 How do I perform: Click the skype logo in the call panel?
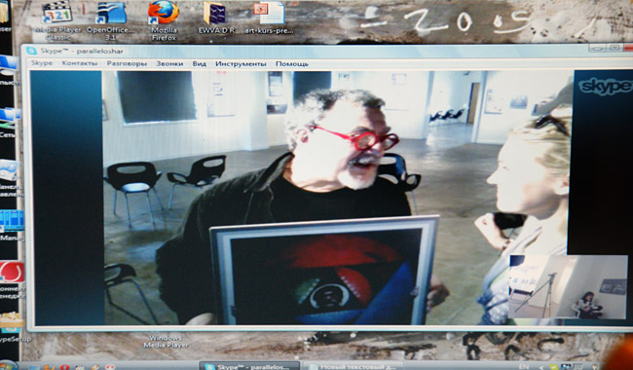click(605, 87)
